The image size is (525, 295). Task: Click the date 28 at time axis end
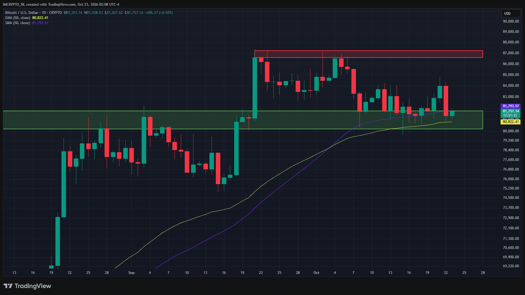(x=483, y=273)
